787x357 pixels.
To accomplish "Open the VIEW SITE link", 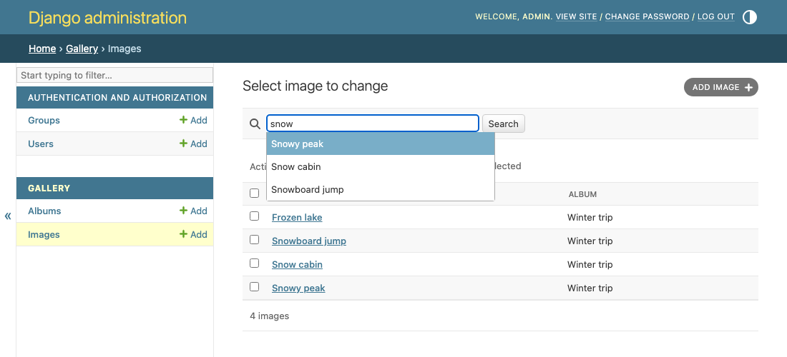I will click(576, 16).
